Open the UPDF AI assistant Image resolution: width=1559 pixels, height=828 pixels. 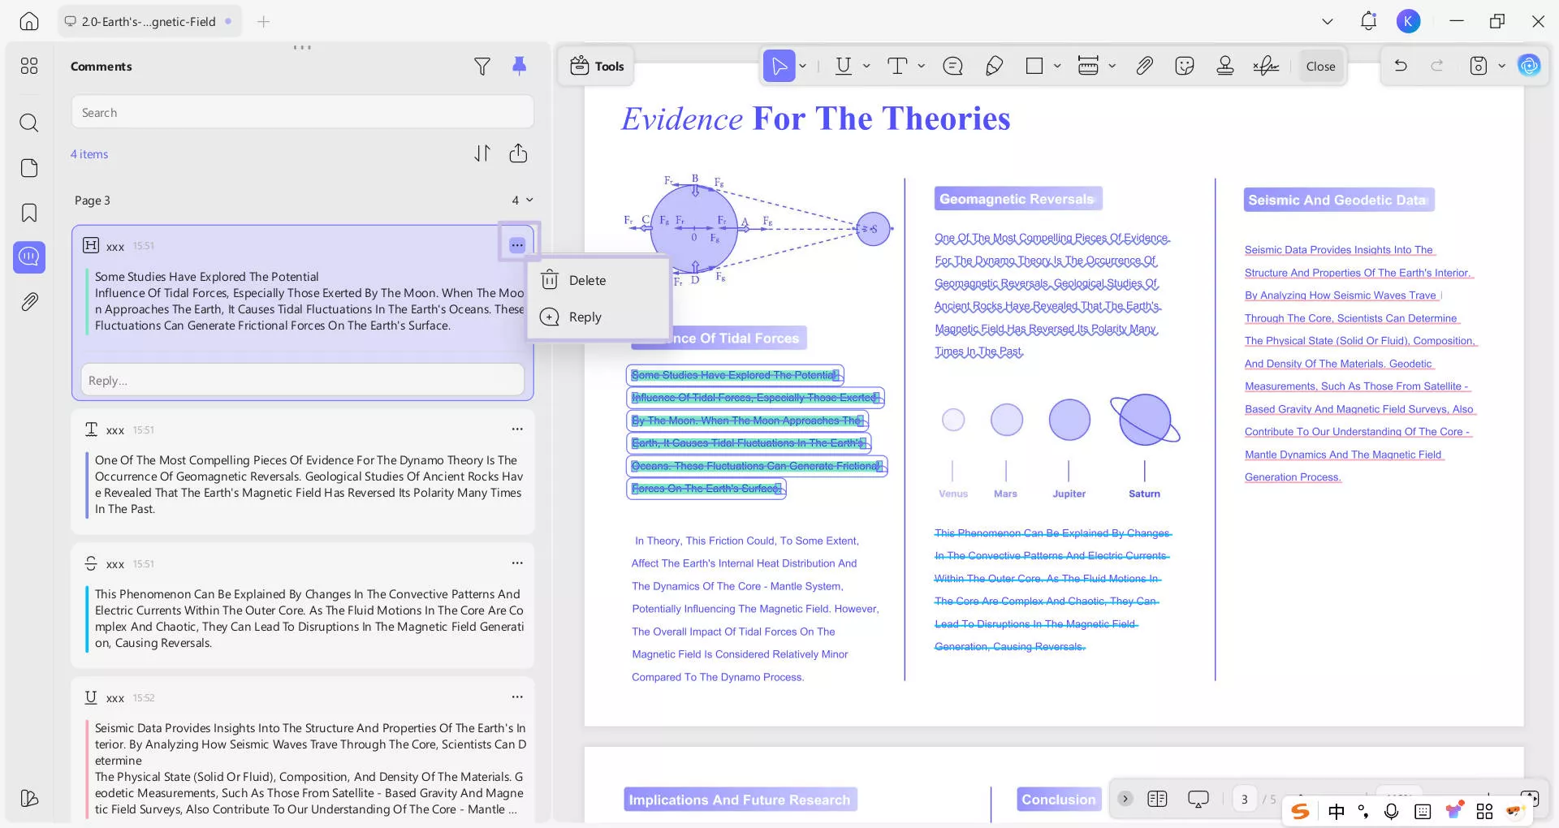click(1529, 66)
